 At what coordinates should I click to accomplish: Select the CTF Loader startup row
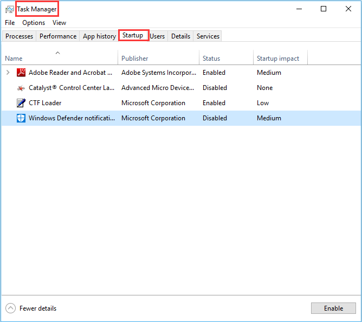pos(181,103)
